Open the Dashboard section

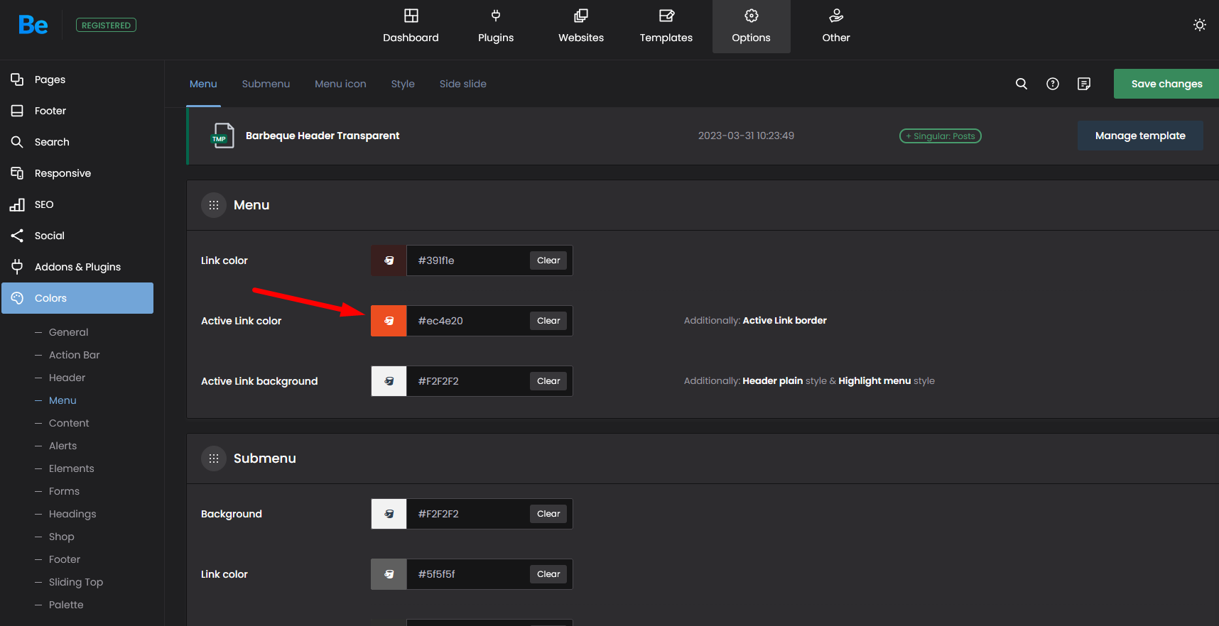click(411, 26)
